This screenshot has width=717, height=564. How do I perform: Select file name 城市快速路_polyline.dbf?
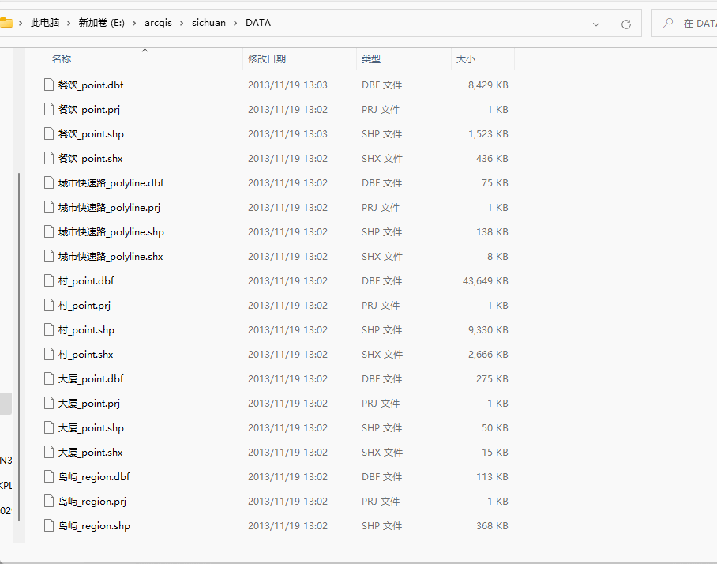click(x=111, y=183)
